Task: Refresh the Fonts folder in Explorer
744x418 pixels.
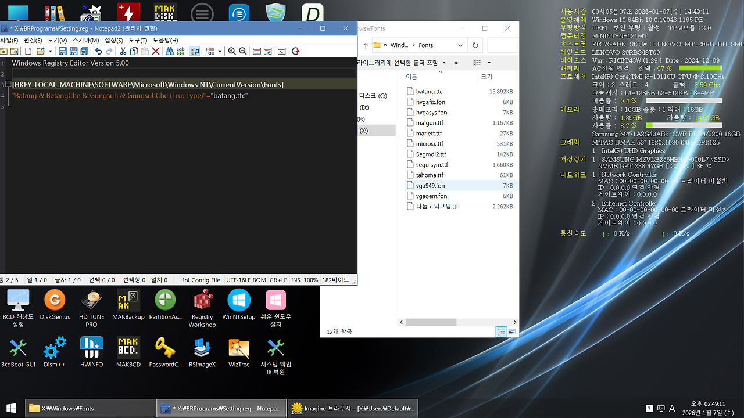Action: [475, 45]
